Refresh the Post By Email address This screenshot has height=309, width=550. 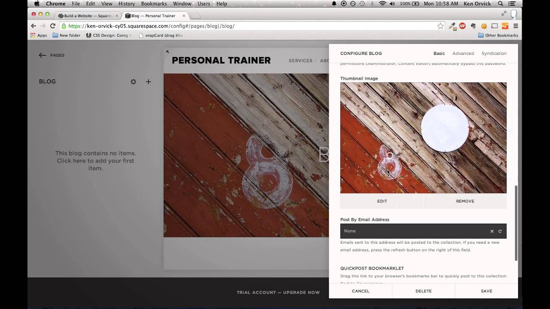pyautogui.click(x=500, y=231)
